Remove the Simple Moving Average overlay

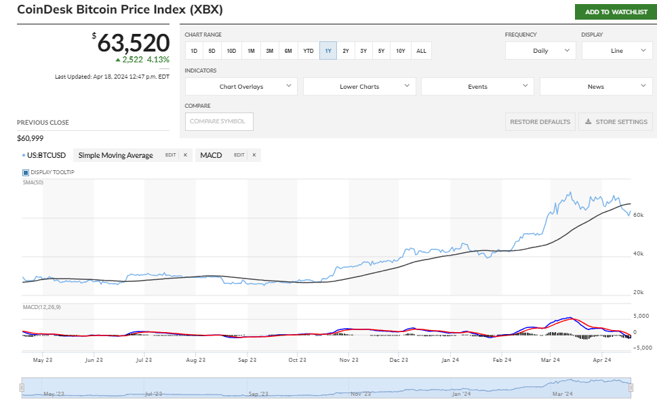[x=185, y=155]
